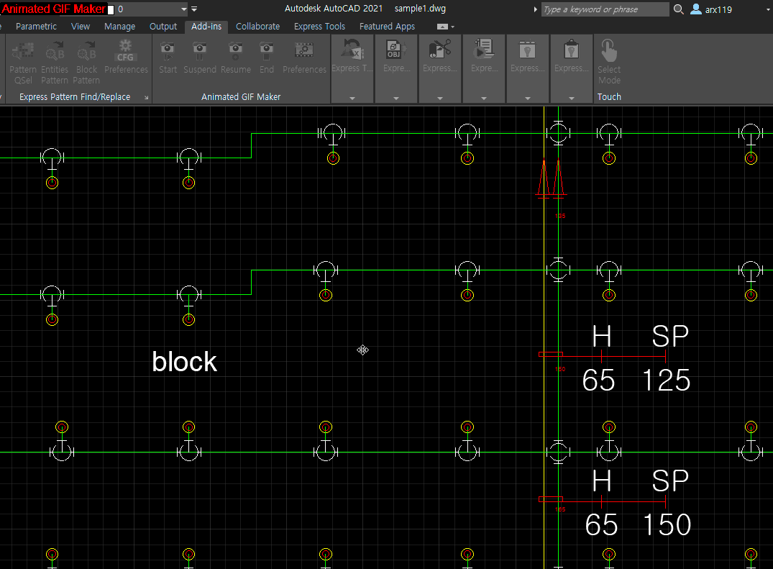Switch to the Featured Apps tab
This screenshot has height=569, width=773.
click(387, 27)
